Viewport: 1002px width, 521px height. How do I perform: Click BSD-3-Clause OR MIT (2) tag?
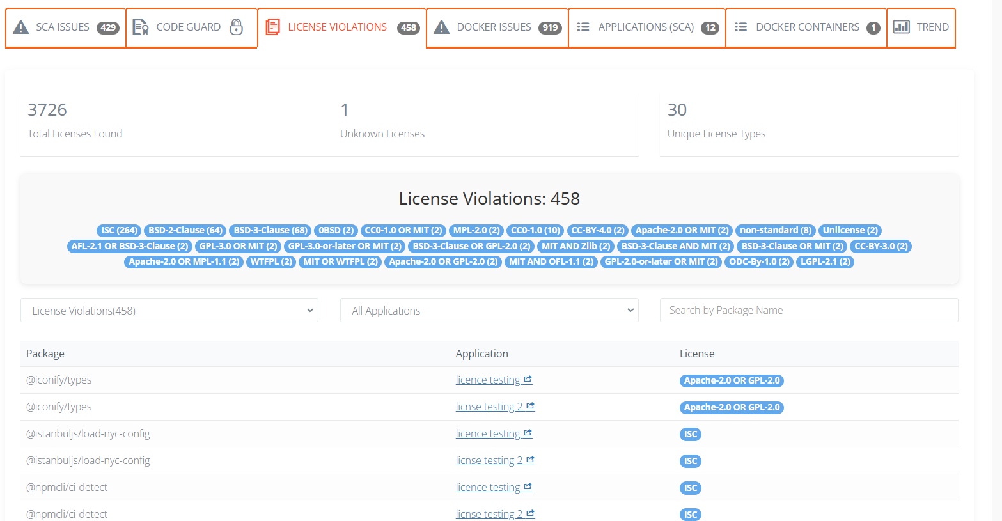coord(792,246)
